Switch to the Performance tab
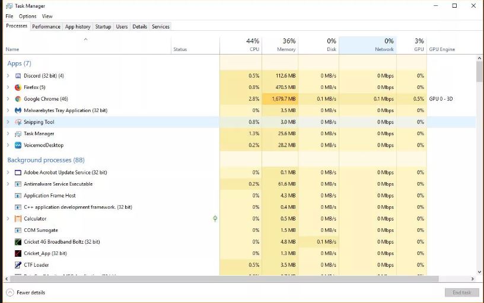Viewport: 484px width, 303px height. (46, 27)
